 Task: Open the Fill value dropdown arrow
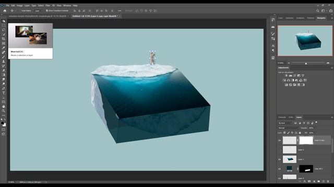(316, 133)
